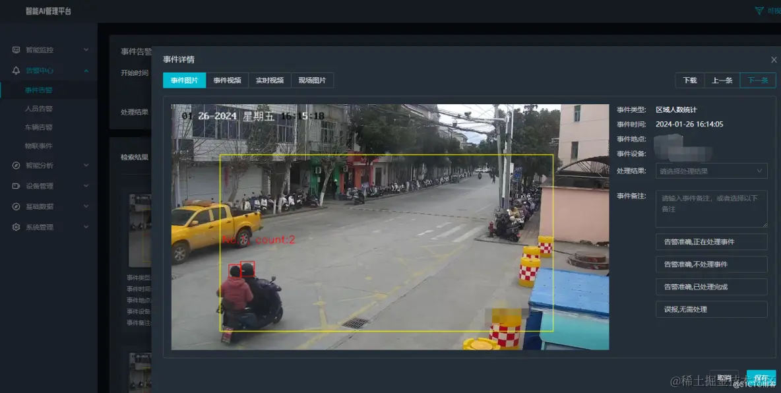The height and width of the screenshot is (393, 781).
Task: Choose 告警准确,正在处理事件 remark
Action: click(711, 241)
